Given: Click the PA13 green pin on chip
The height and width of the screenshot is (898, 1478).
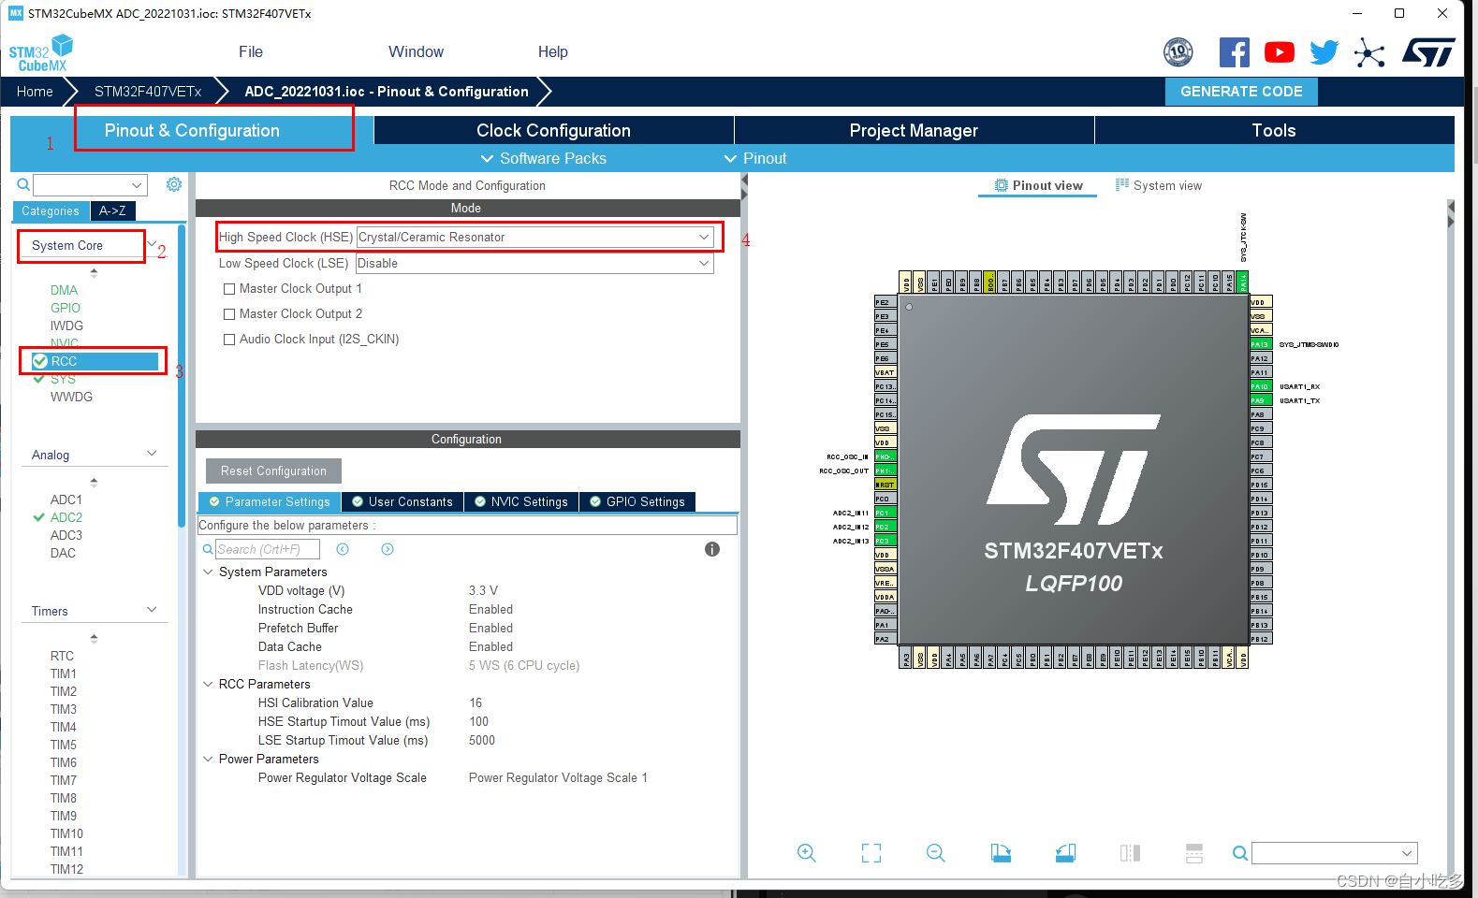Looking at the screenshot, I should (x=1261, y=344).
